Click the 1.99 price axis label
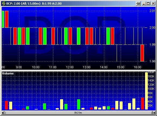The width and height of the screenshot is (157, 116). 152,45
